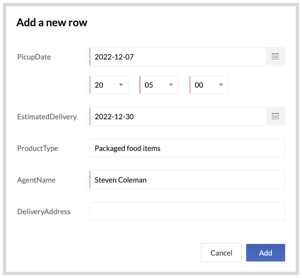Dismiss the dialog using Cancel
Screen dimensions: 302x278
point(221,253)
